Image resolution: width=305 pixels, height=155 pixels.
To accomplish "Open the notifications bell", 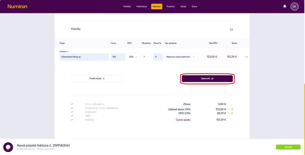I will (285, 6).
